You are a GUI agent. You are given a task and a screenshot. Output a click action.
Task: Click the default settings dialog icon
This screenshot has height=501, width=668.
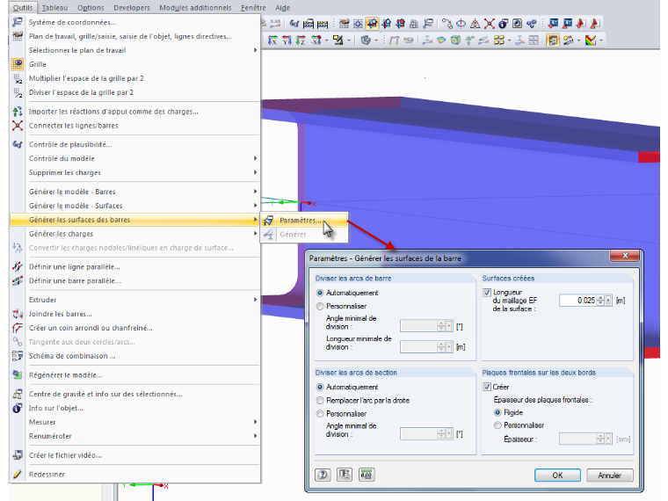pyautogui.click(x=345, y=475)
